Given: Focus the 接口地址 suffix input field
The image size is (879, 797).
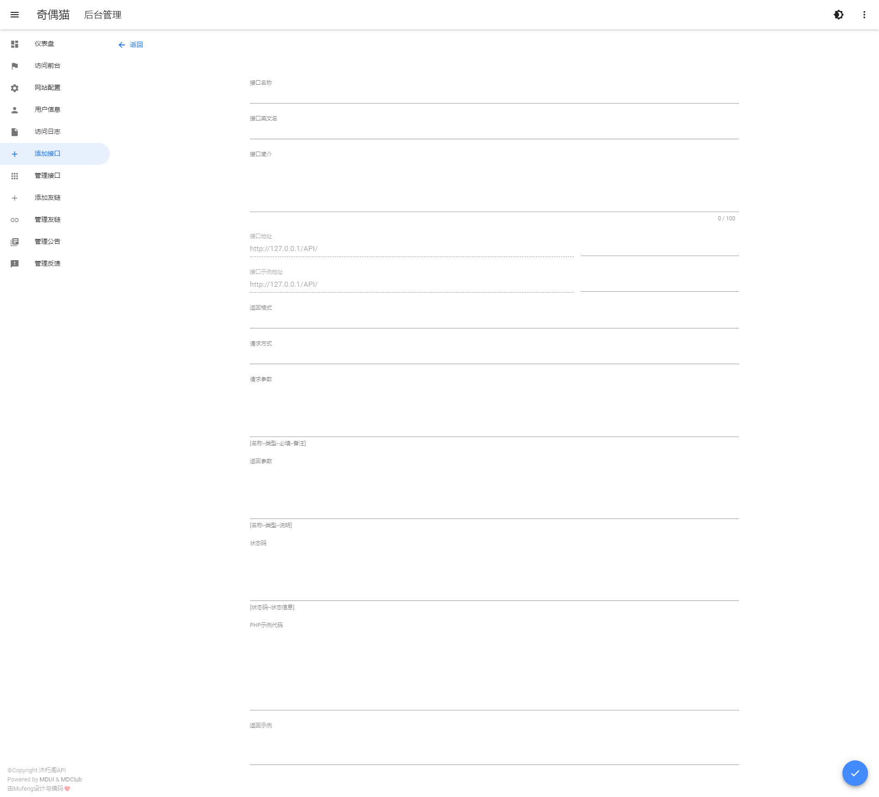Looking at the screenshot, I should (660, 248).
